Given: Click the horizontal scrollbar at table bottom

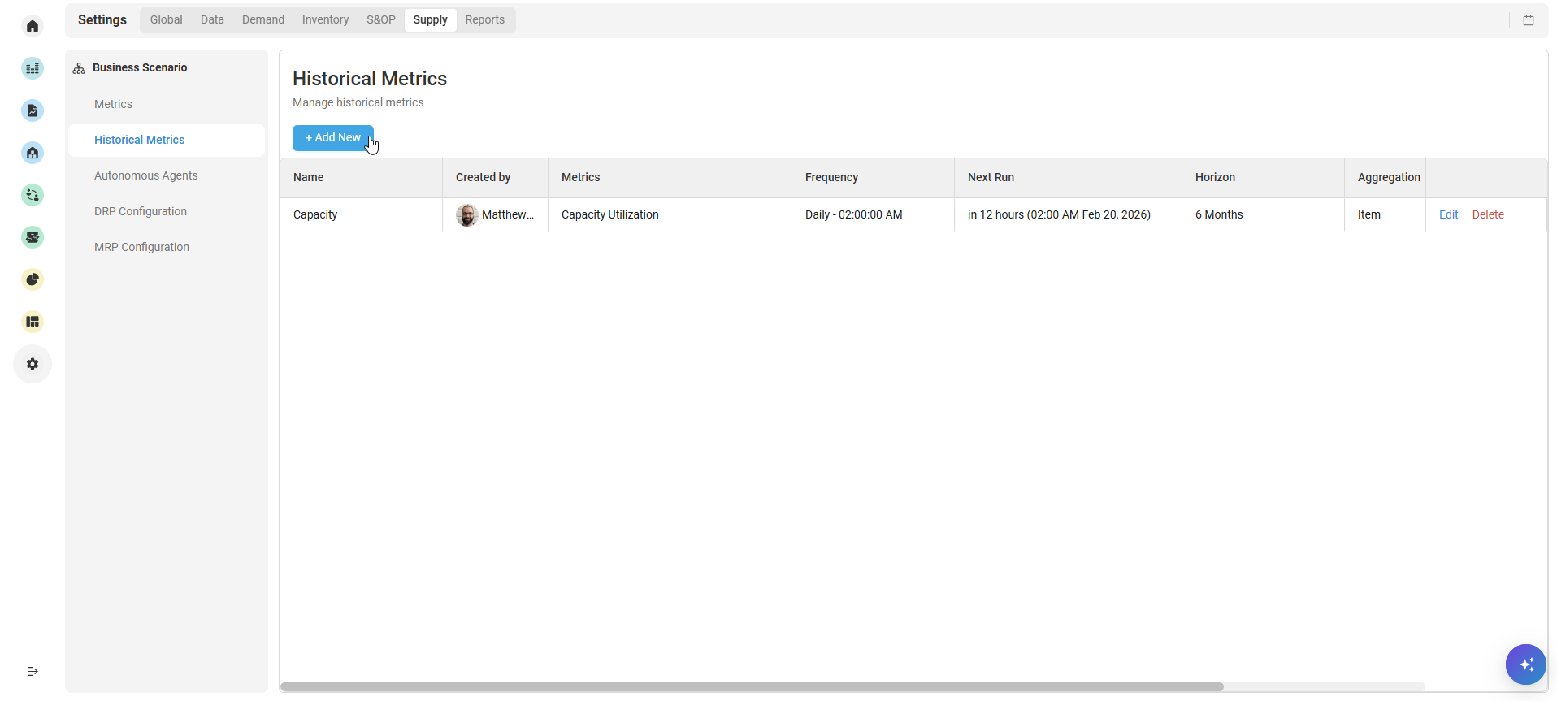Looking at the screenshot, I should click(752, 687).
